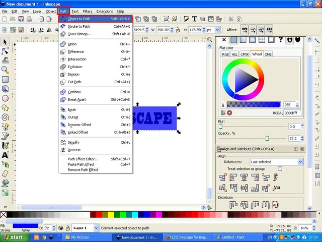Select the Tweak tool
The width and height of the screenshot is (322, 242).
point(5,60)
